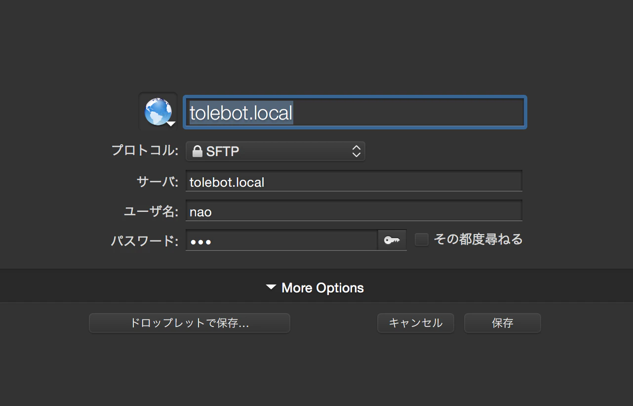
Task: Click the key icon beside password field
Action: click(x=392, y=240)
